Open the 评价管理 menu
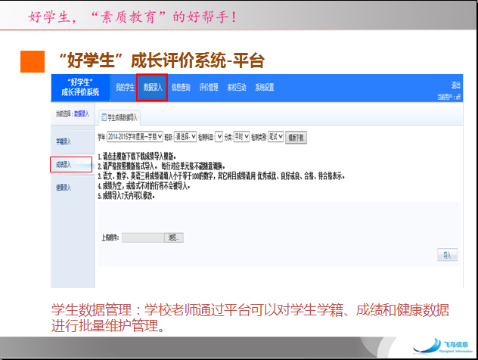The height and width of the screenshot is (360, 478). 209,87
